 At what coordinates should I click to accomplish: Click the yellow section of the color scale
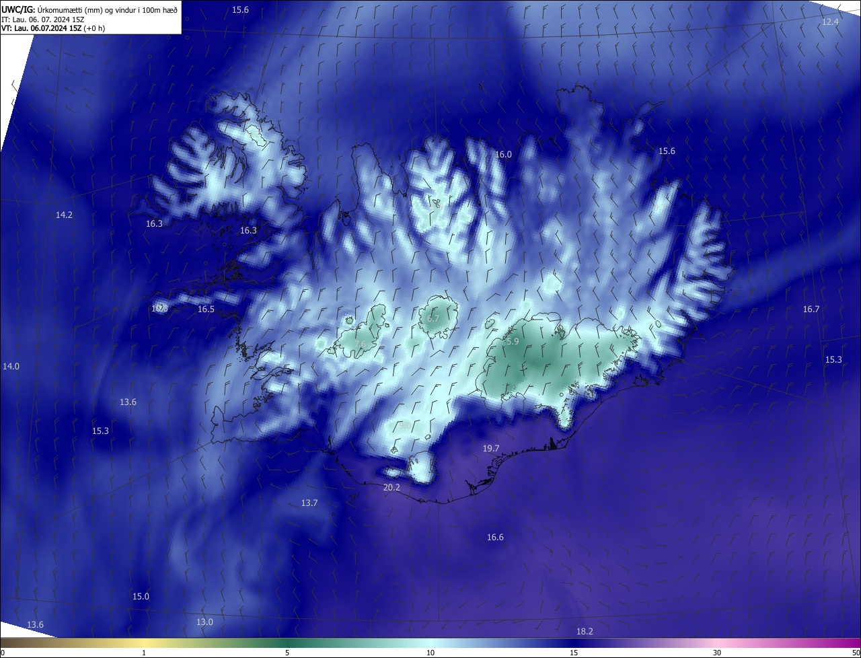145,643
